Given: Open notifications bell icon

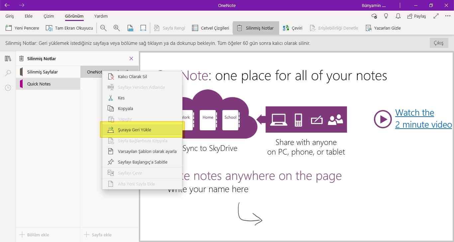Looking at the screenshot, I should tap(398, 16).
